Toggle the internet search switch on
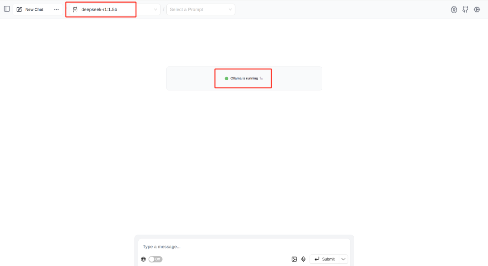This screenshot has width=488, height=266. point(155,259)
